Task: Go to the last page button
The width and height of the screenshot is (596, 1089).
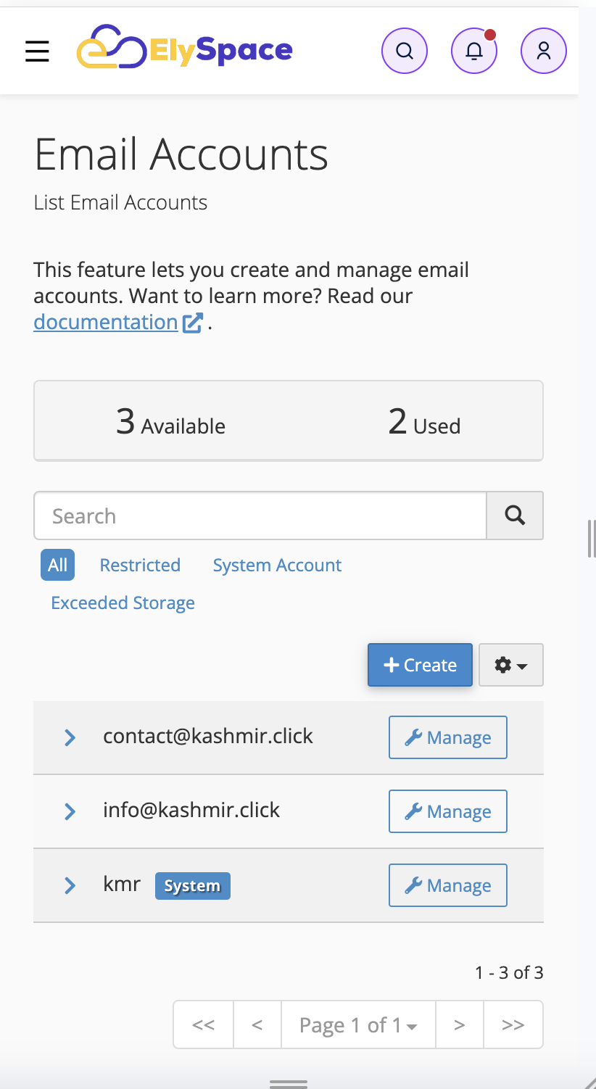Action: click(513, 1024)
